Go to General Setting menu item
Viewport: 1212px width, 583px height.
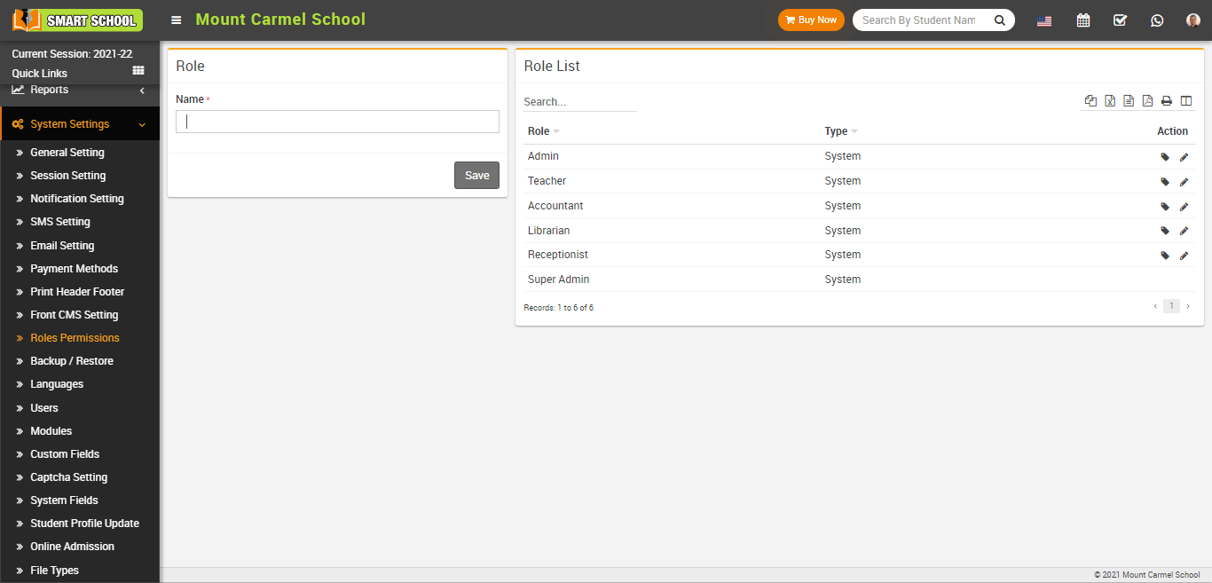(x=67, y=153)
